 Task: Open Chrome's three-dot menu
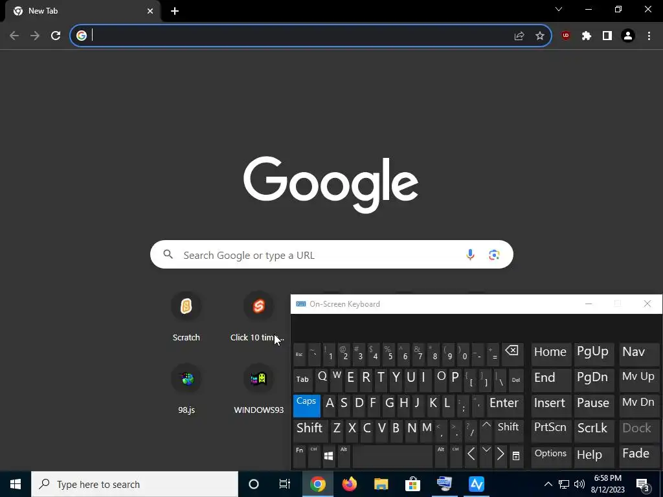point(649,36)
